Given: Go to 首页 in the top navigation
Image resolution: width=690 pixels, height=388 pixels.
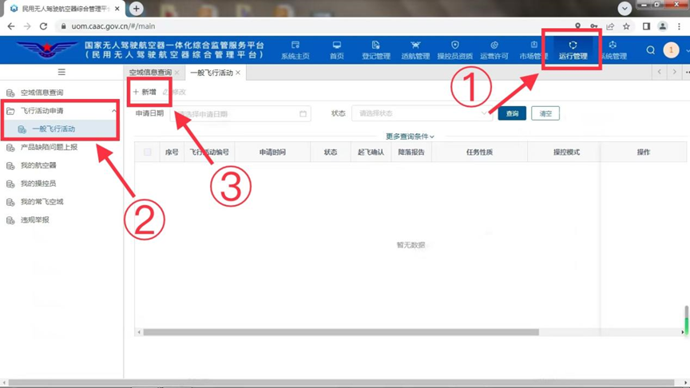Looking at the screenshot, I should 337,50.
